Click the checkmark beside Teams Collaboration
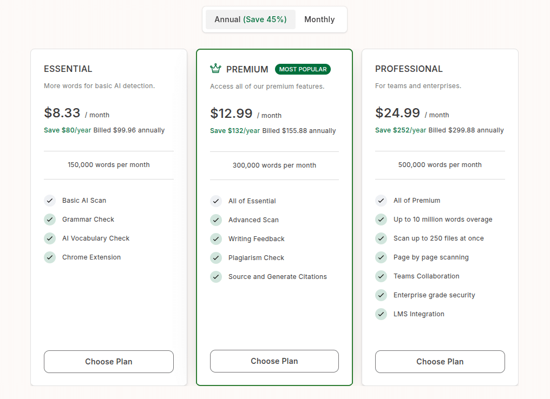 (x=381, y=276)
